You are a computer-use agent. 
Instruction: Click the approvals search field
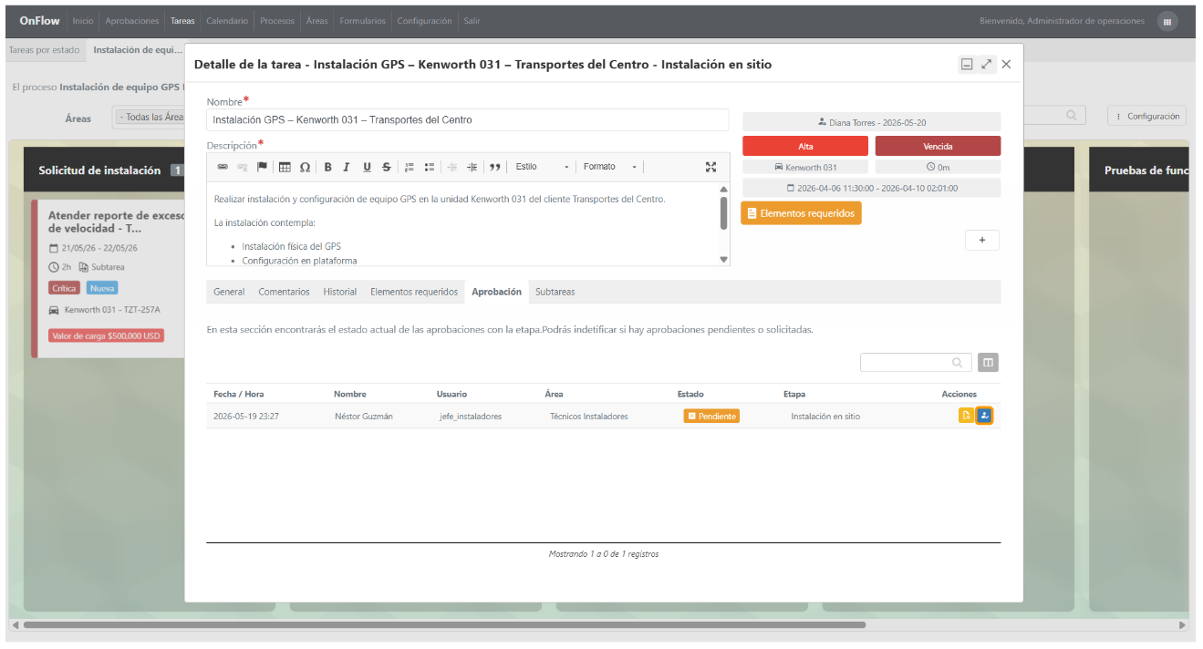(x=916, y=363)
